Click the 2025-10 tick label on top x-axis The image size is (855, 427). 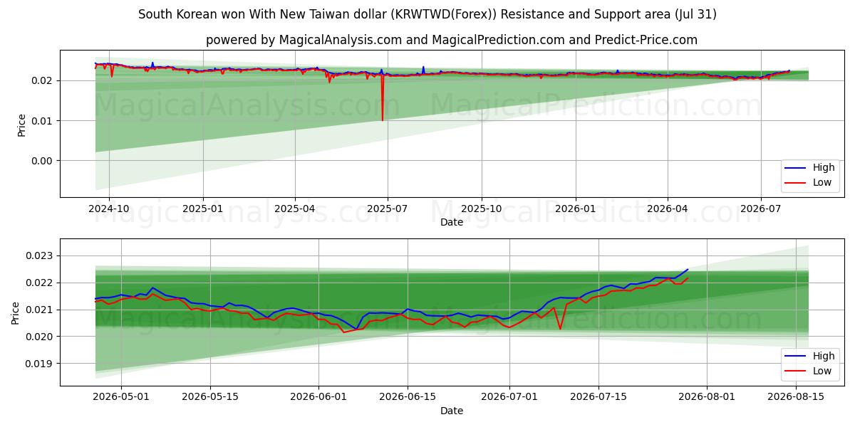[482, 209]
